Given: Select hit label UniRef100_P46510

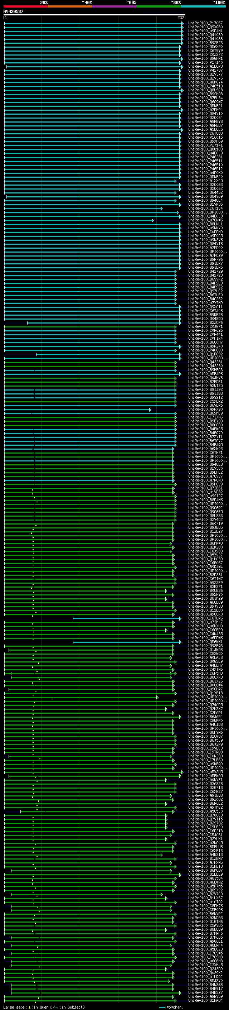Looking at the screenshot, I should (205, 165).
